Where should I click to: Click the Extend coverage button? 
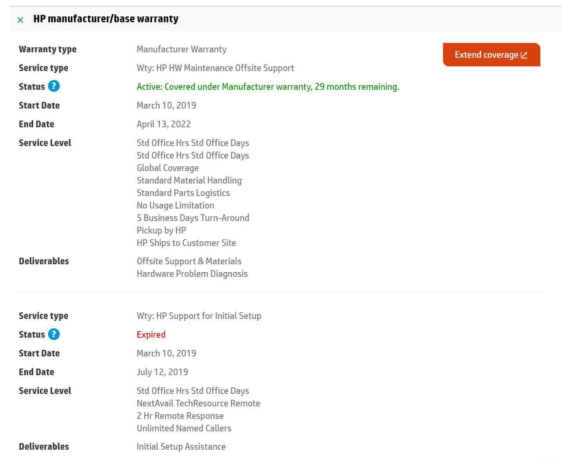pos(486,55)
